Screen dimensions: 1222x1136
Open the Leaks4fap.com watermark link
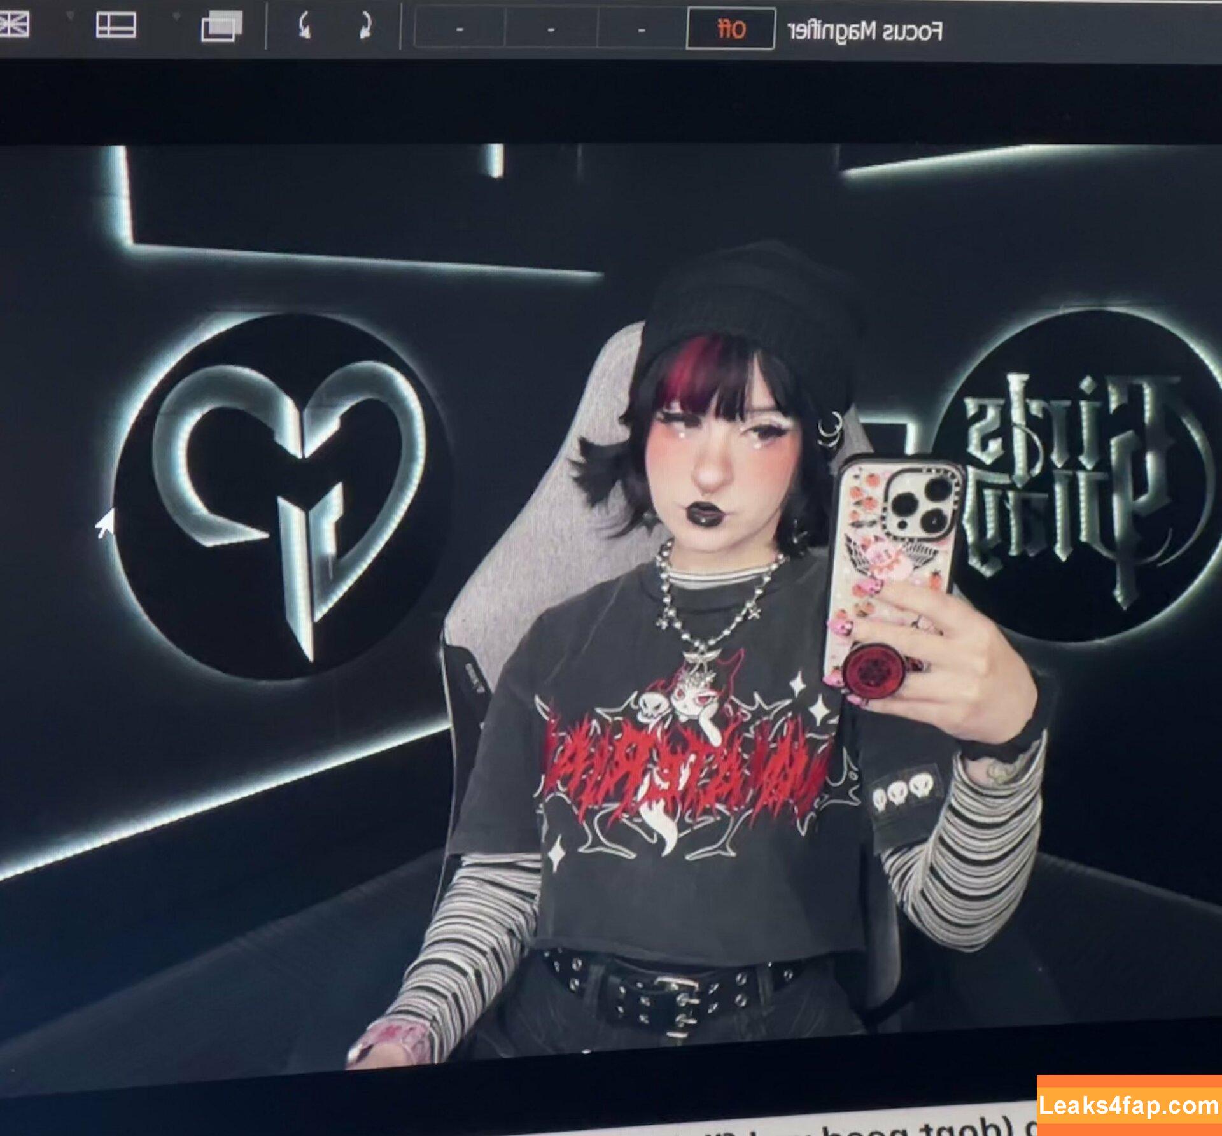(x=1128, y=1105)
